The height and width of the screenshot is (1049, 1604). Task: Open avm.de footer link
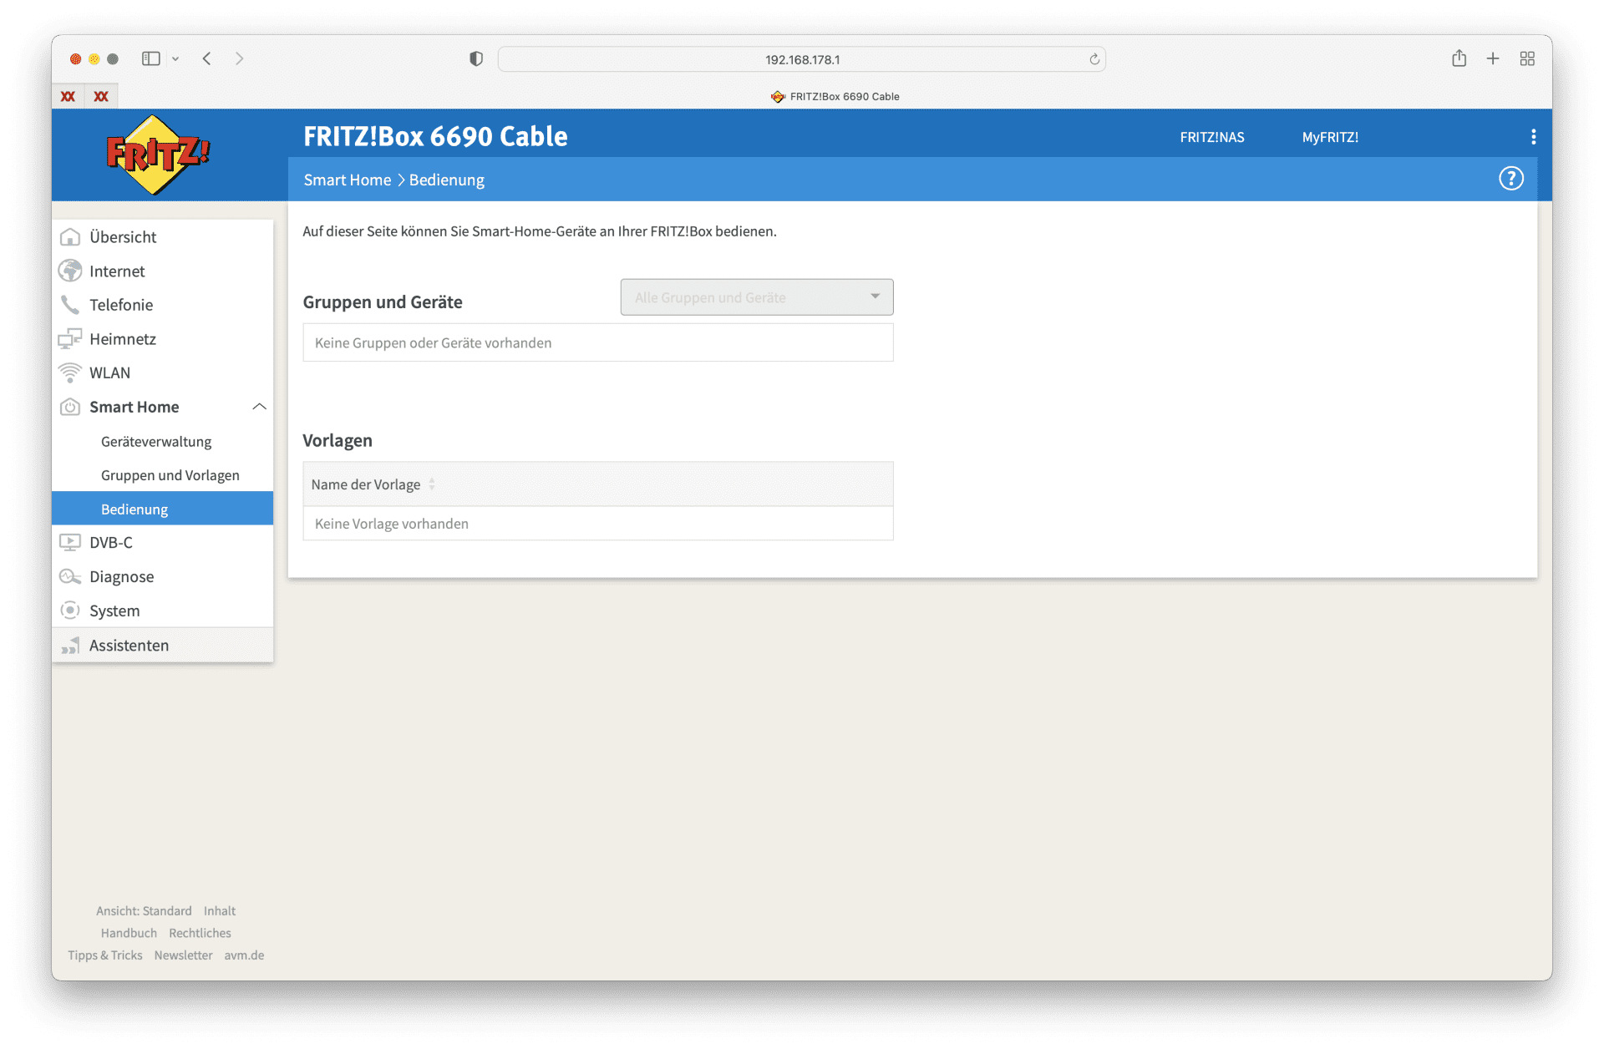click(x=244, y=955)
